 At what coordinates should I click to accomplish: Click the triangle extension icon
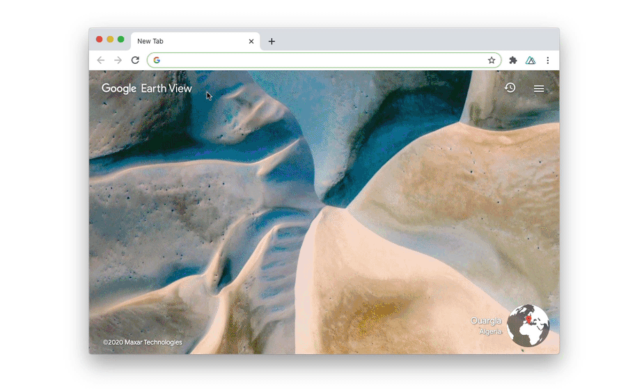tap(531, 60)
